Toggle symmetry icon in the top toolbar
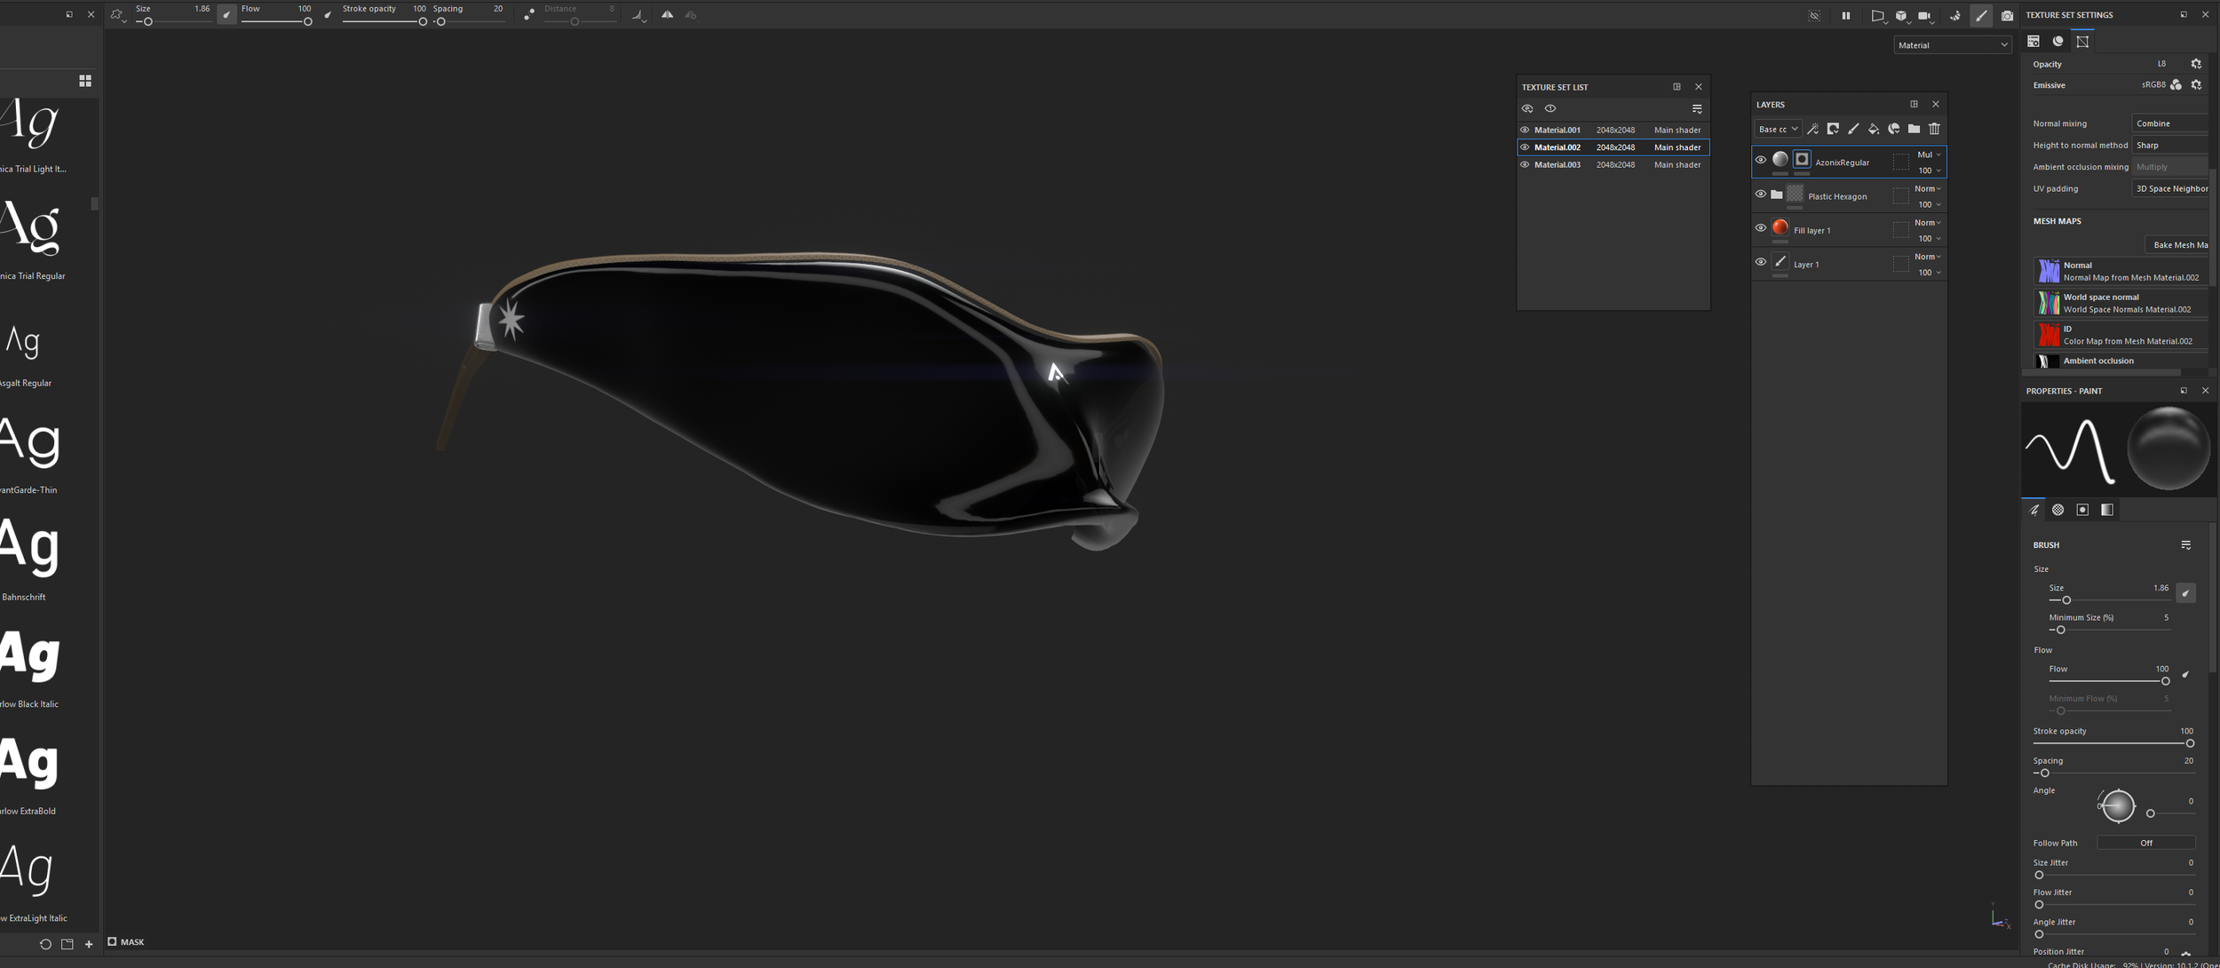The width and height of the screenshot is (2220, 968). pyautogui.click(x=667, y=15)
